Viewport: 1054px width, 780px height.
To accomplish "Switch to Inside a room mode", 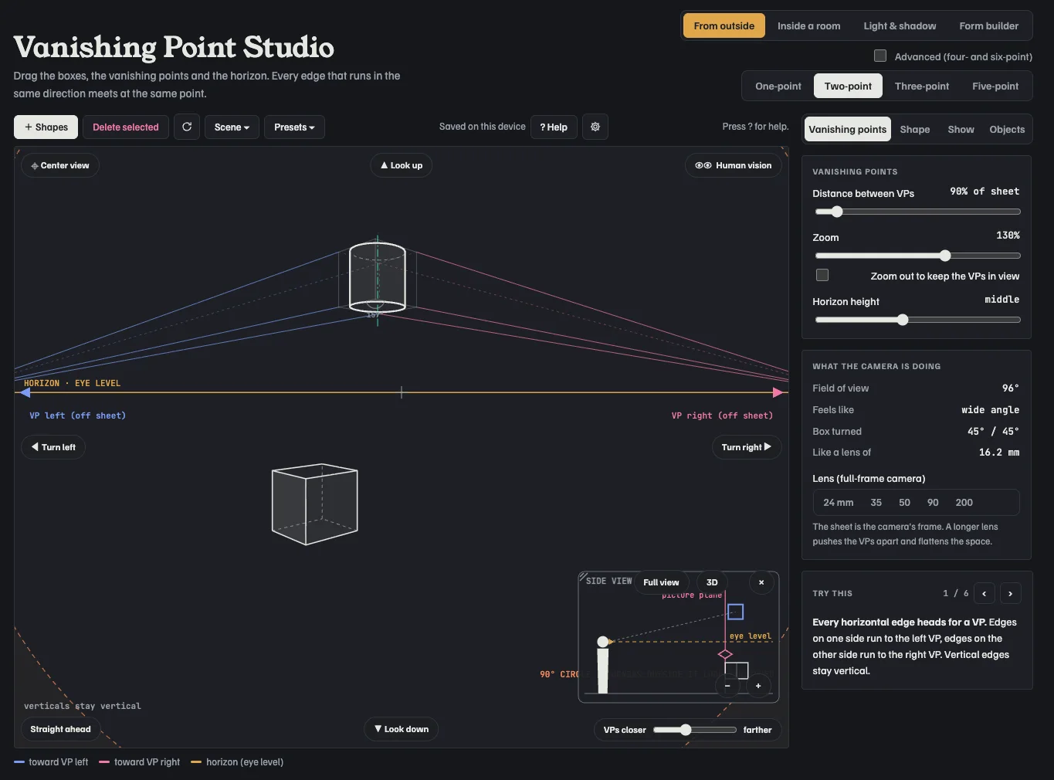I will [808, 25].
